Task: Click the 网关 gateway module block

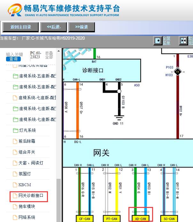Action: coord(128,153)
